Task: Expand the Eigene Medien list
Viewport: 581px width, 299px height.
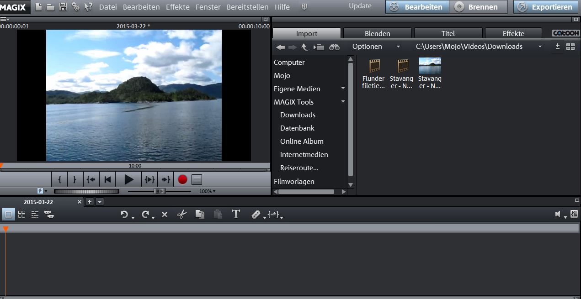Action: 343,89
